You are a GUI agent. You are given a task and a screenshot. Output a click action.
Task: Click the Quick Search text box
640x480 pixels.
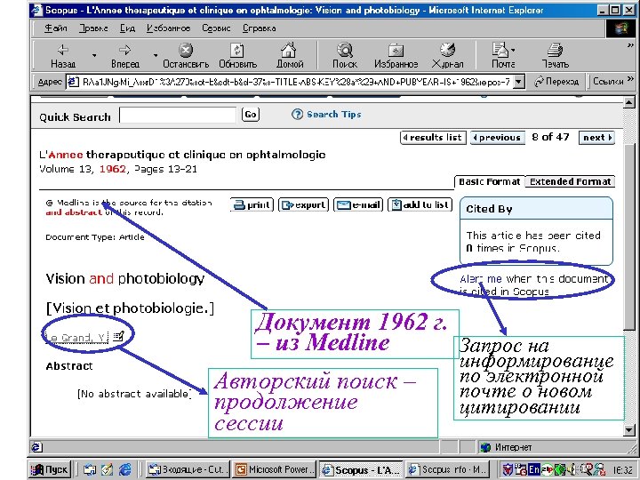click(x=178, y=115)
